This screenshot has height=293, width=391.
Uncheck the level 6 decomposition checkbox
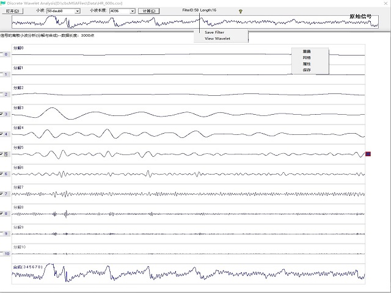1,173
